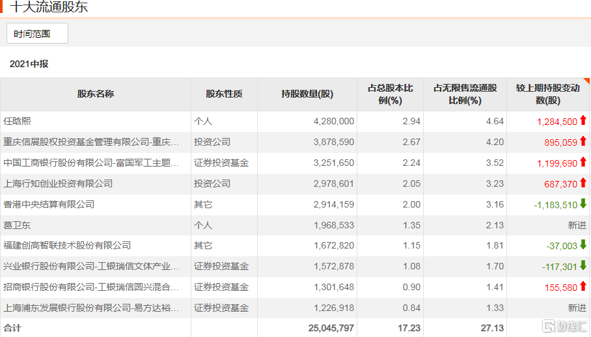591x337 pixels.
Task: Select shareholder name 葛卫东
Action: [x=17, y=225]
